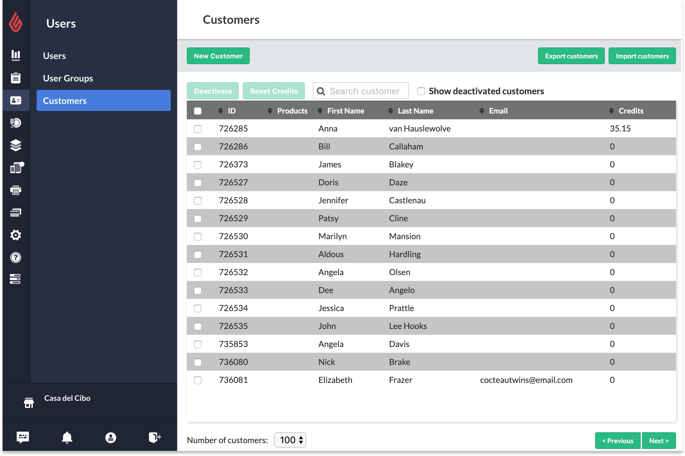685x456 pixels.
Task: Sort table by Email column
Action: pos(493,111)
